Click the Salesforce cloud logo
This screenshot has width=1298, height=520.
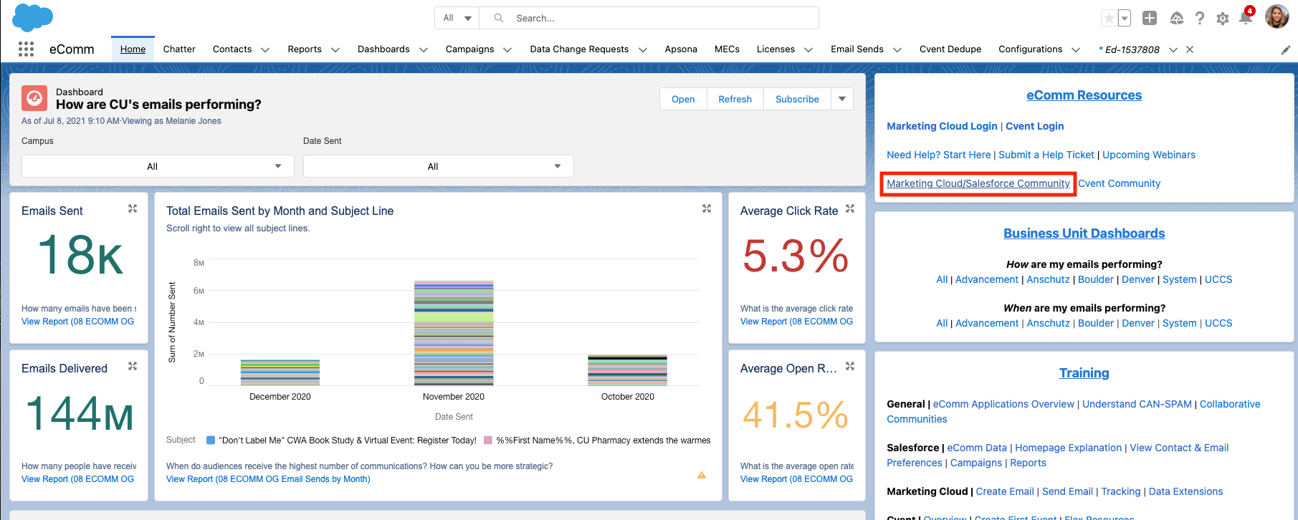pyautogui.click(x=33, y=17)
